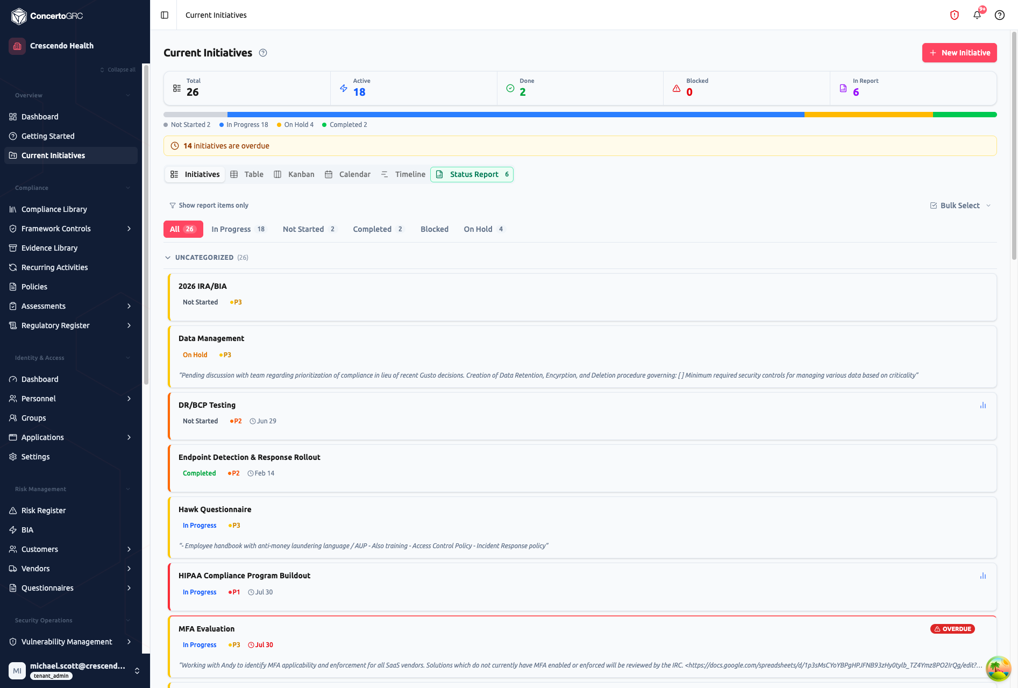Expand Assessments submenu
Image resolution: width=1018 pixels, height=688 pixels.
[129, 306]
